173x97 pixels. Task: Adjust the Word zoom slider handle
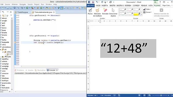click(161, 95)
